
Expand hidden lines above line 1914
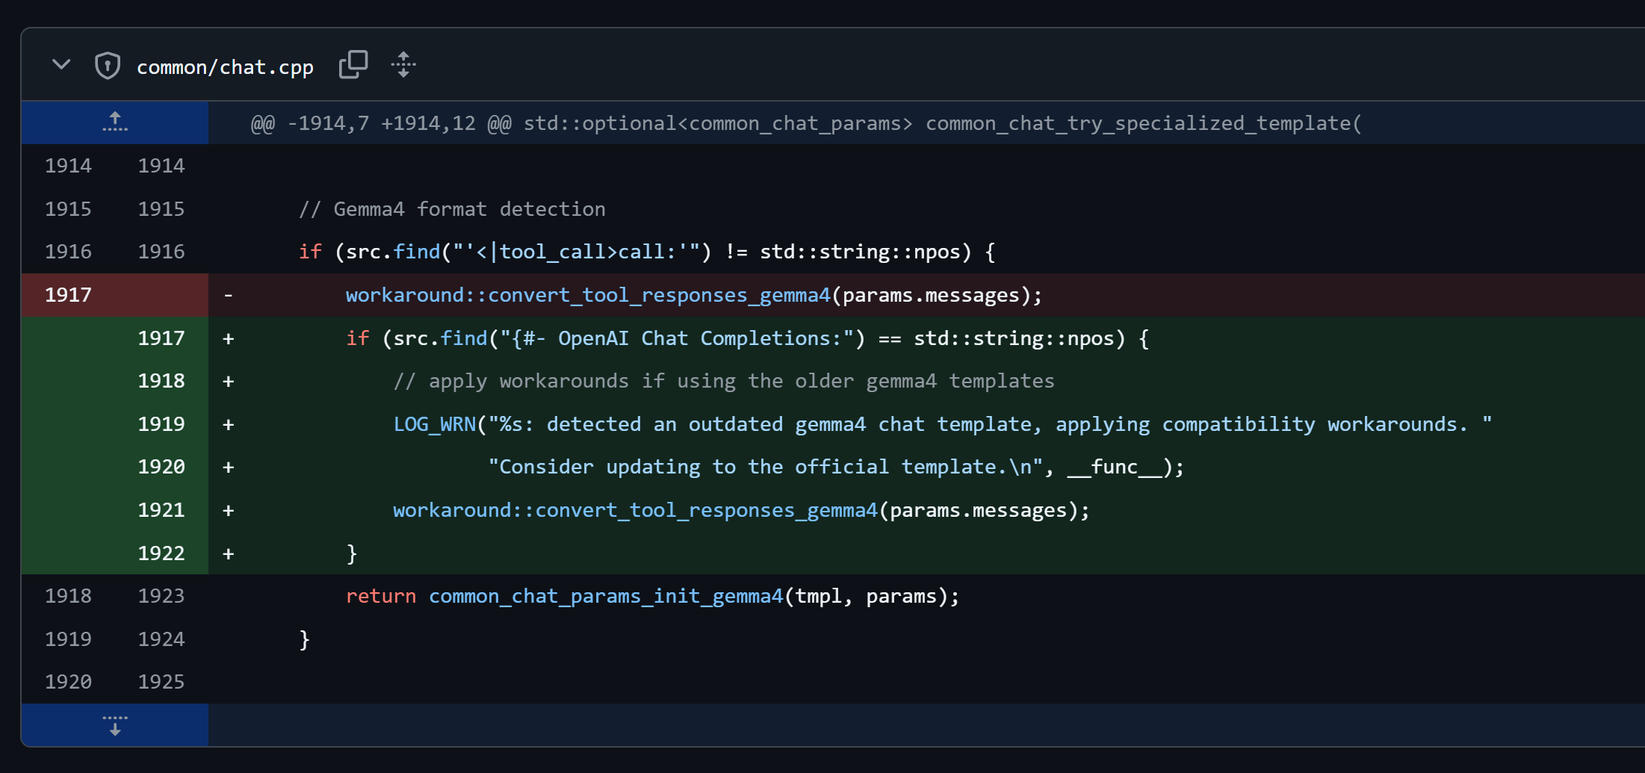click(x=115, y=122)
